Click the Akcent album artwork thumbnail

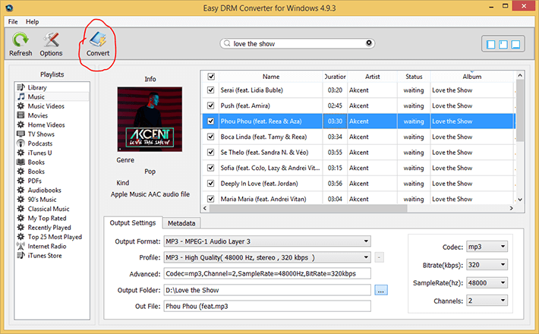[150, 119]
